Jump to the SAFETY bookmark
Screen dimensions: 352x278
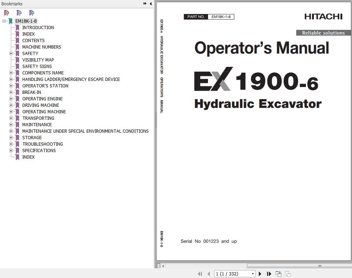coord(30,53)
